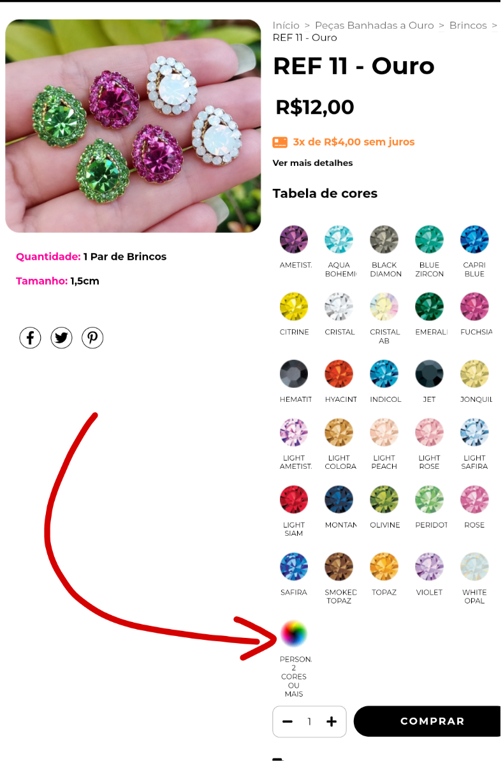Click the COMPRAR button
503x761 pixels.
click(428, 721)
